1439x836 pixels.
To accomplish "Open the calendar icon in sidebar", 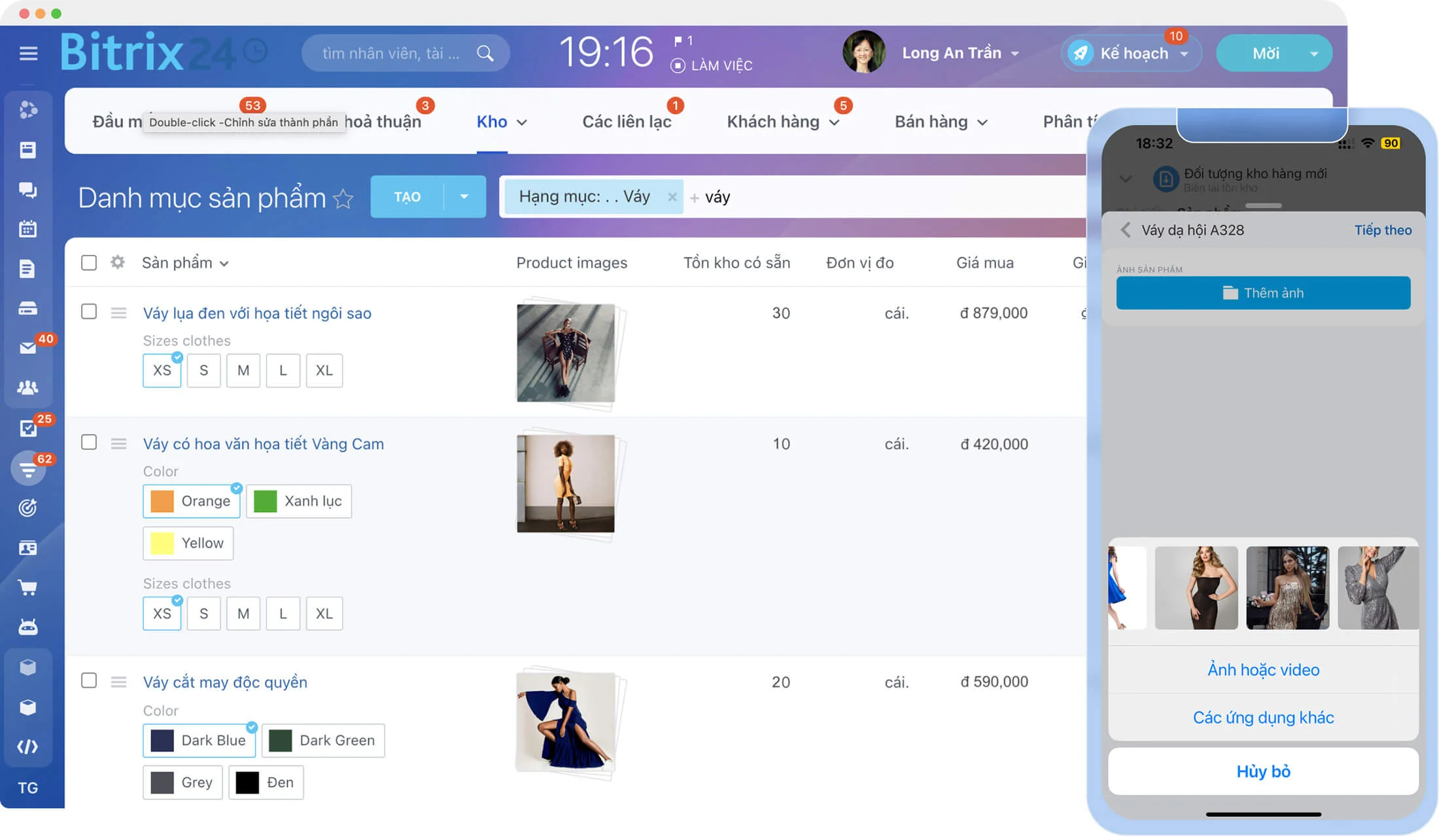I will coord(27,229).
